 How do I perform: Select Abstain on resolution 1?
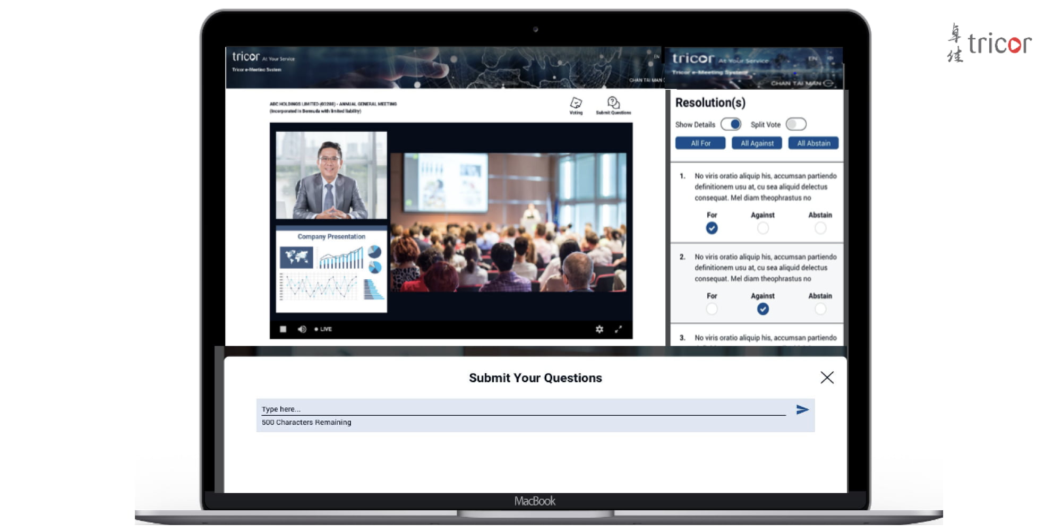[820, 228]
